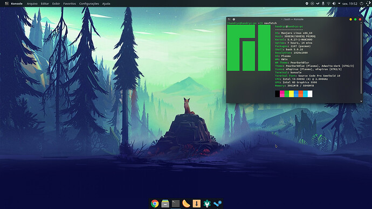
Task: Open the removable device tray icon
Action: [x=323, y=4]
